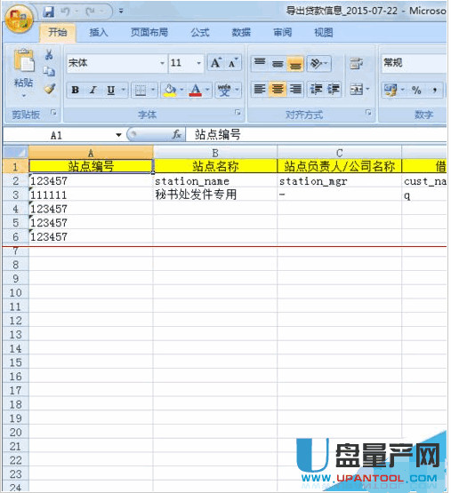
Task: Toggle italic formatting
Action: (x=93, y=91)
